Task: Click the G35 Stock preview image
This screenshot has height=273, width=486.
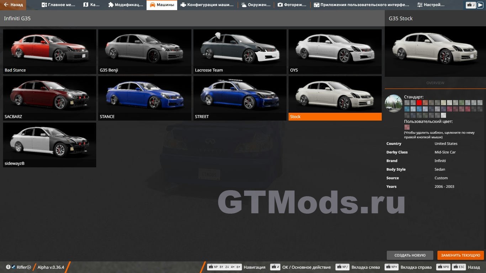Action: (x=435, y=51)
